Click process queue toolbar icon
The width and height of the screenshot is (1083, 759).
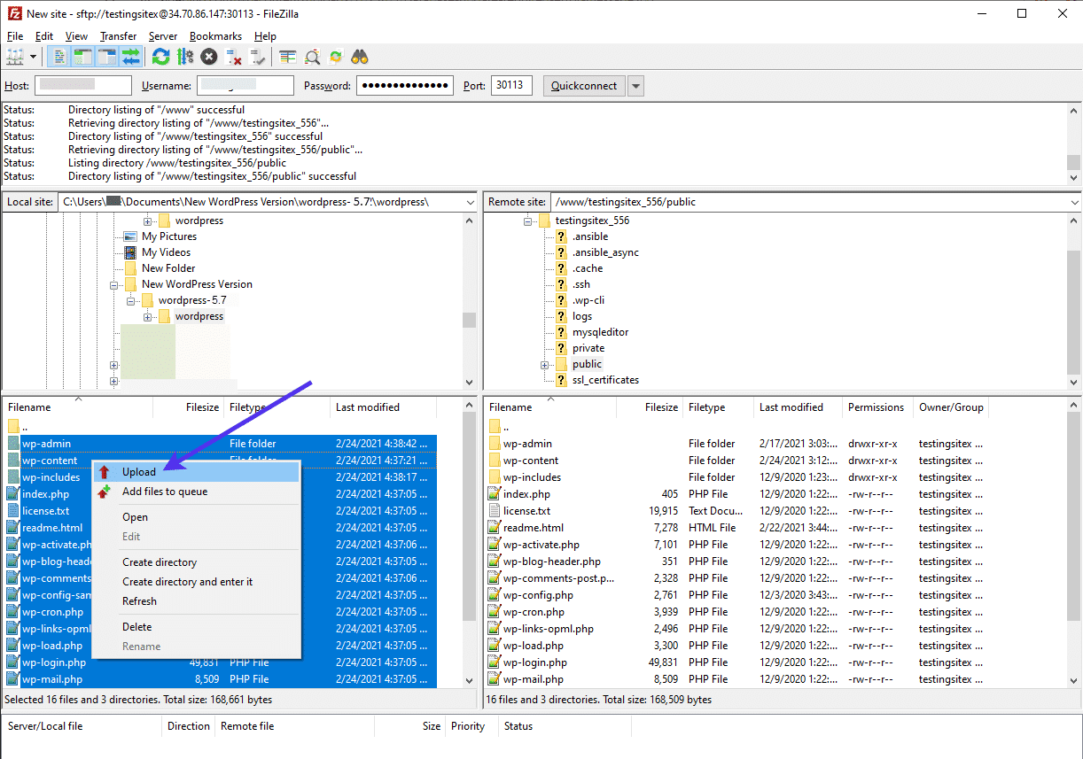(x=184, y=57)
